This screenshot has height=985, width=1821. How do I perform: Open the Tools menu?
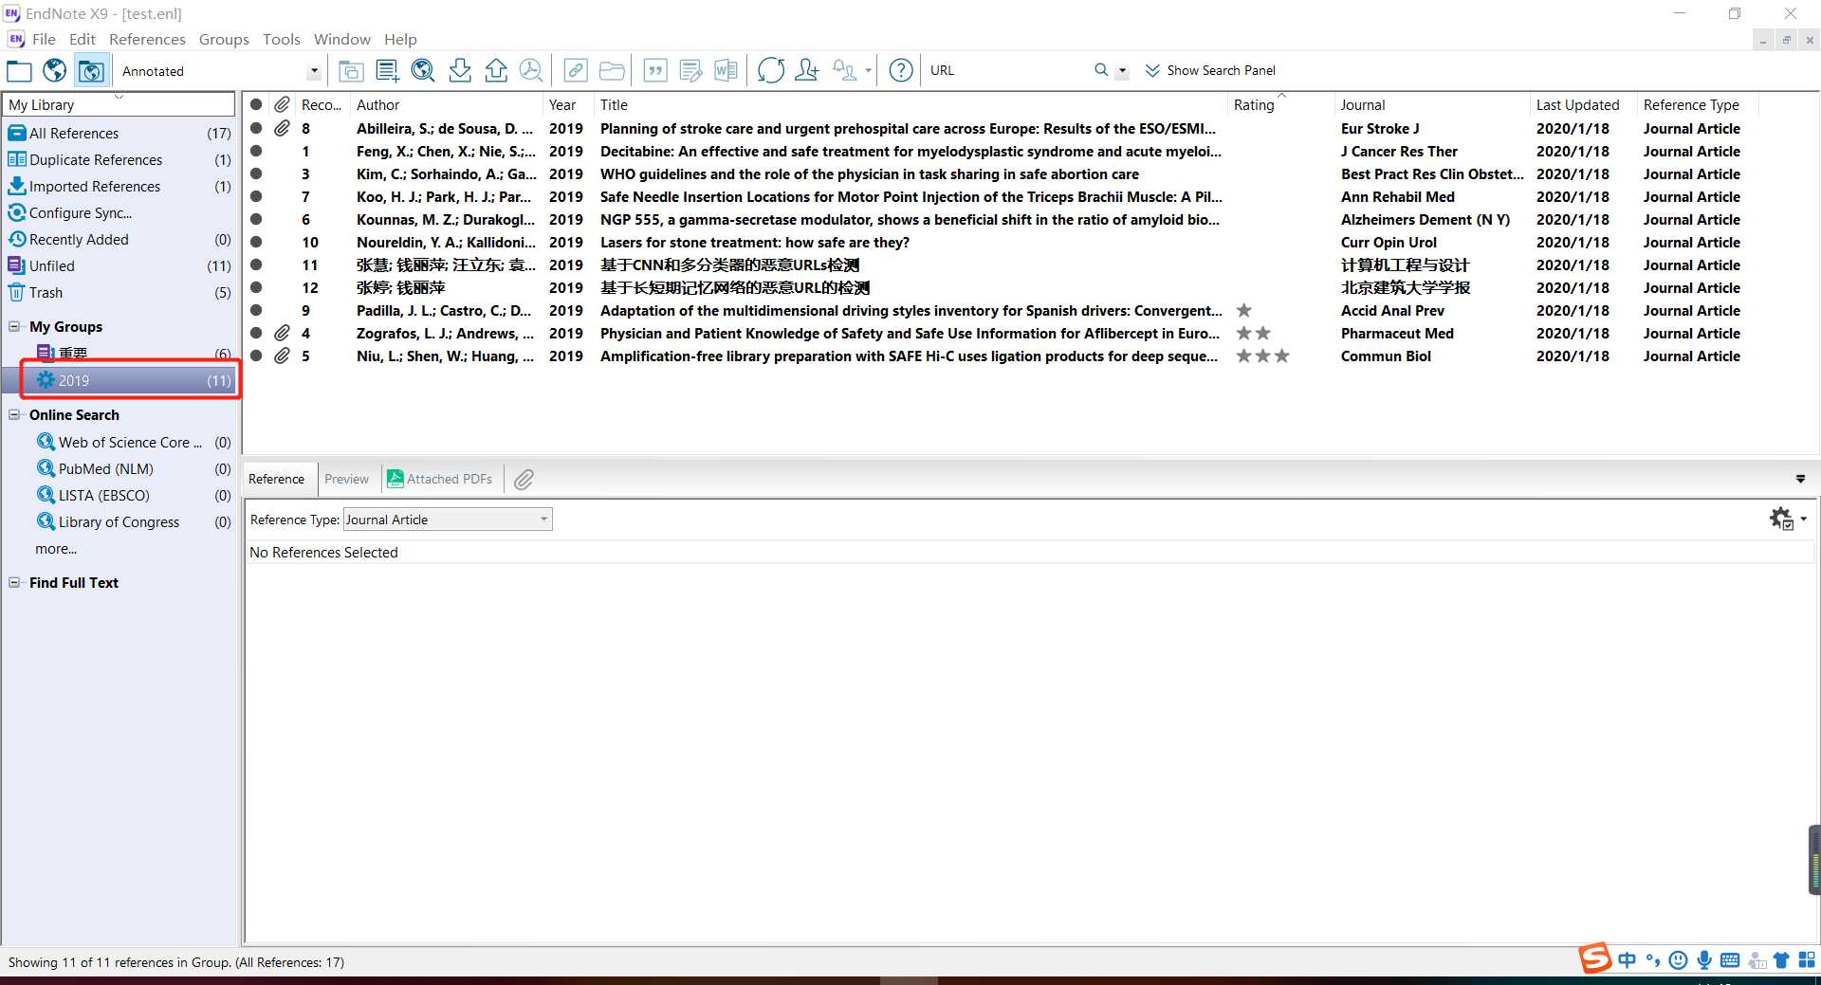click(x=281, y=39)
